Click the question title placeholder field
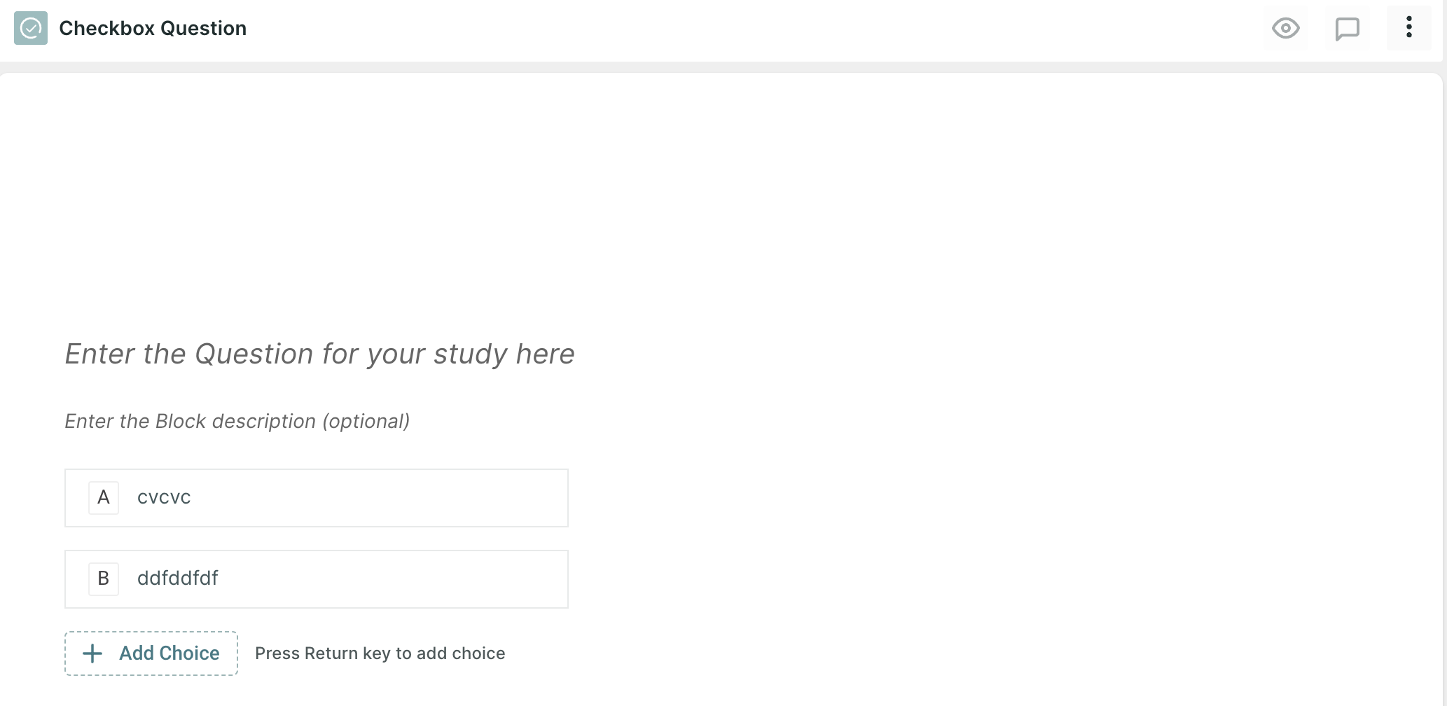This screenshot has height=706, width=1447. tap(320, 354)
